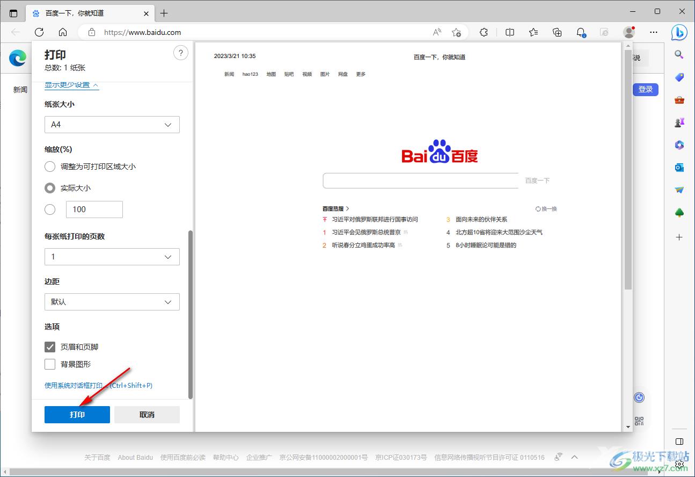Click 新闻 link on Baidu page
695x477 pixels.
(20, 90)
